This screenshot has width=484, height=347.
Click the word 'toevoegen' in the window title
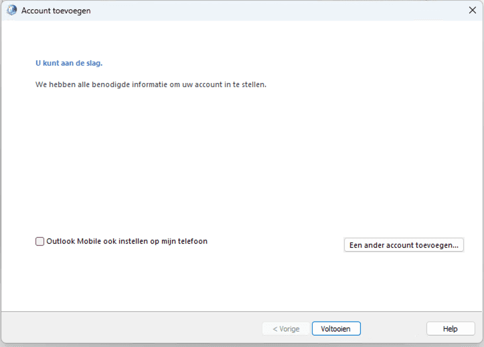pos(72,11)
